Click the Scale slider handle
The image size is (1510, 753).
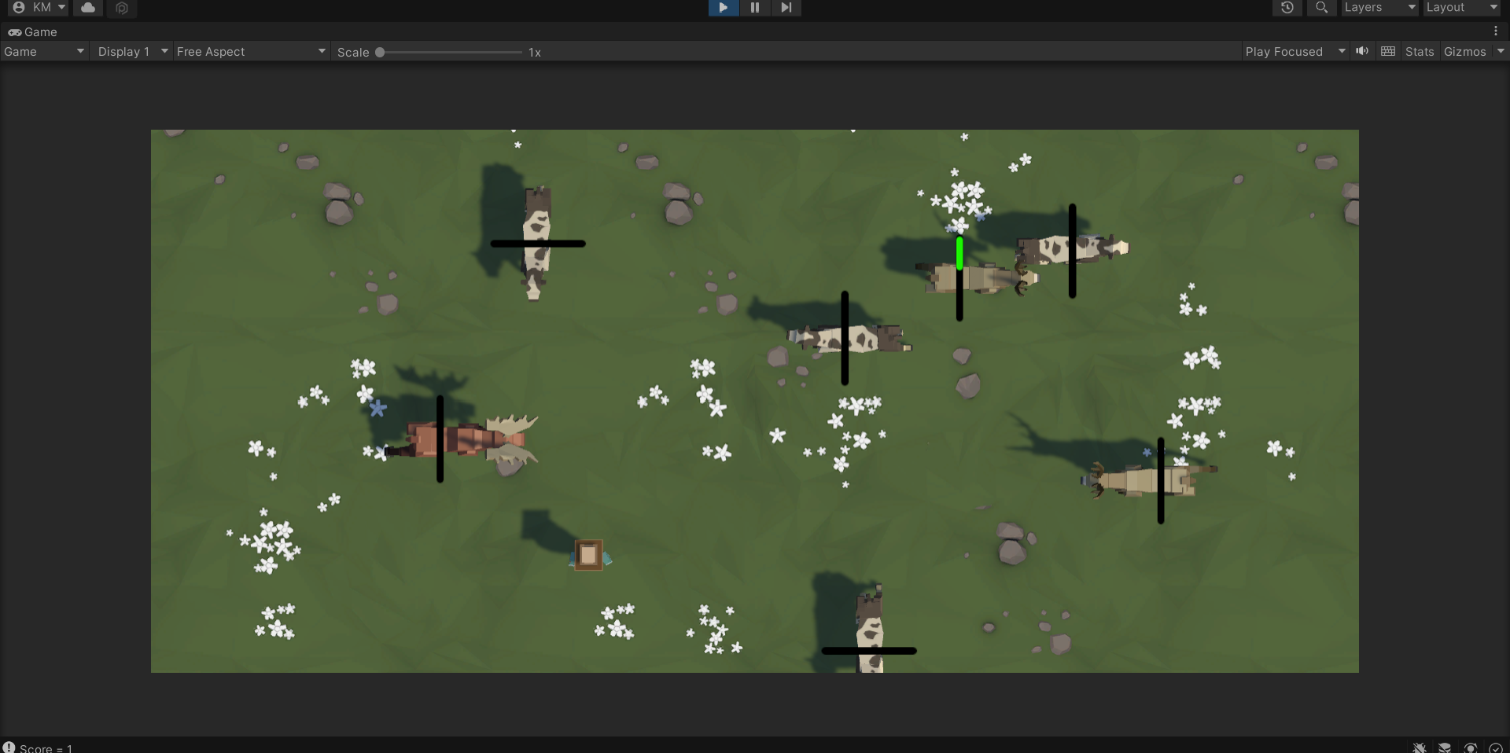coord(380,53)
